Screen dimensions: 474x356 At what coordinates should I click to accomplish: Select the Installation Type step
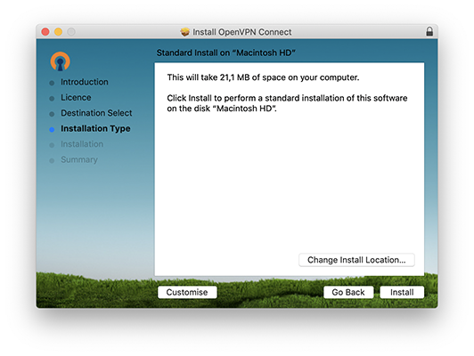95,129
